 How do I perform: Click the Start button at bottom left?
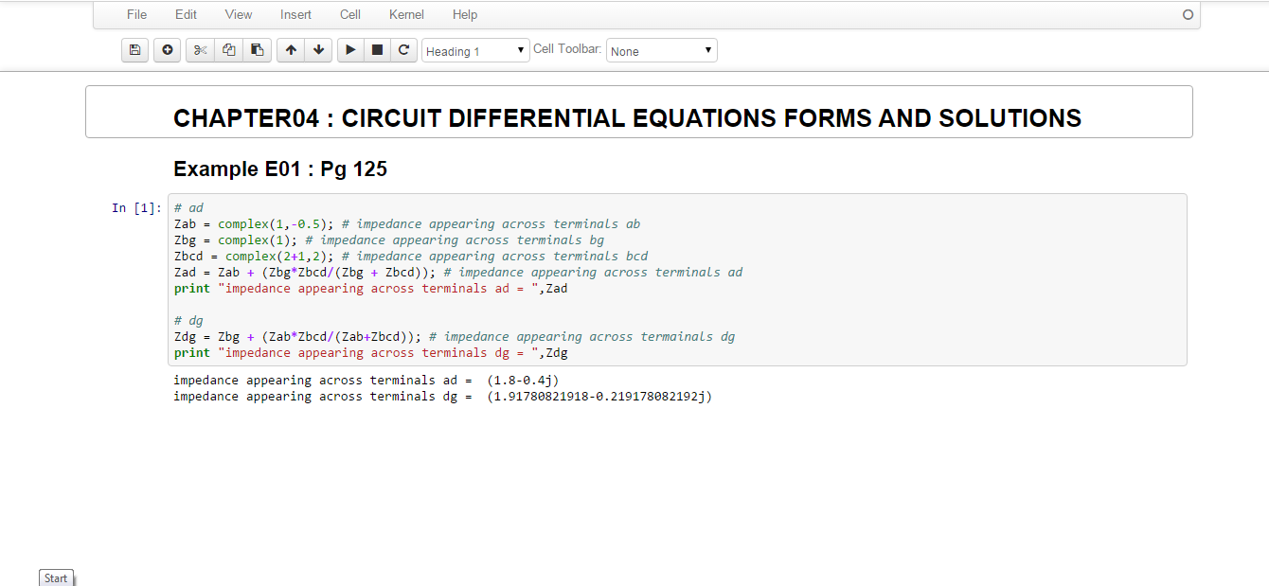(56, 578)
